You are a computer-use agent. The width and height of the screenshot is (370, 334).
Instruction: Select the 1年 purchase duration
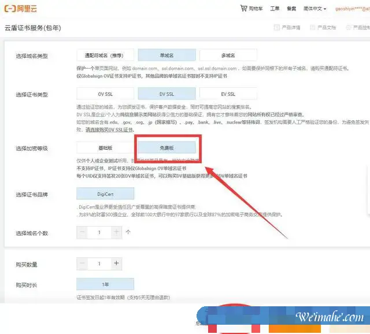point(105,284)
